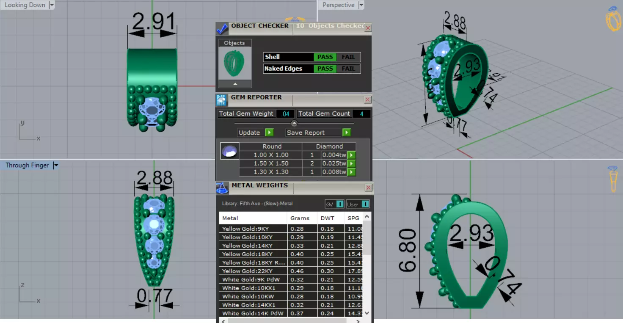This screenshot has height=323, width=623.
Task: Collapse Gem Reporter using the round arrow handle
Action: 294,123
